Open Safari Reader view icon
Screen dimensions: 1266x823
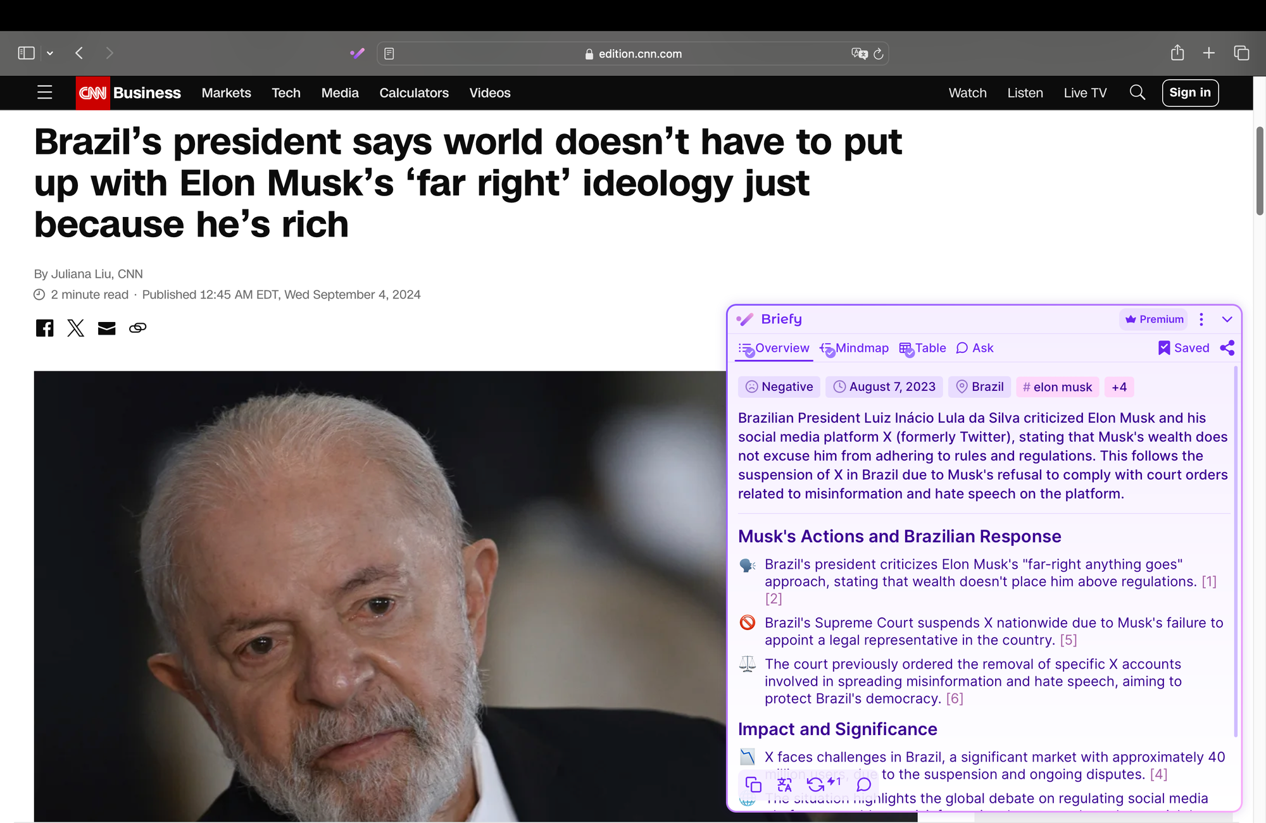389,54
